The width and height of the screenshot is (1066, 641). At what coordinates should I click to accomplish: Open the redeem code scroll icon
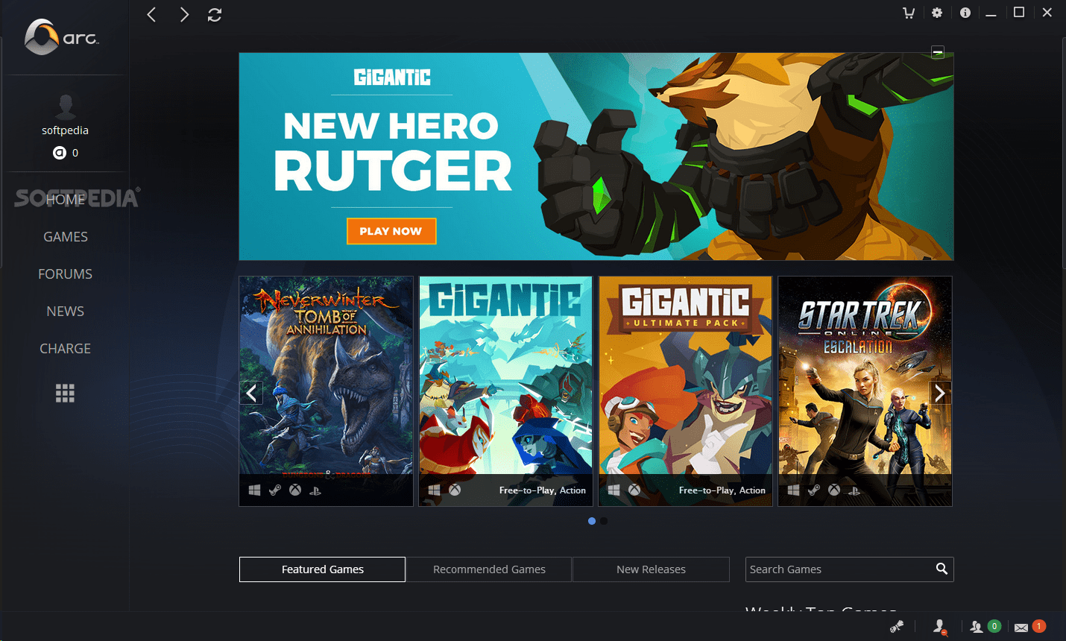click(x=897, y=627)
